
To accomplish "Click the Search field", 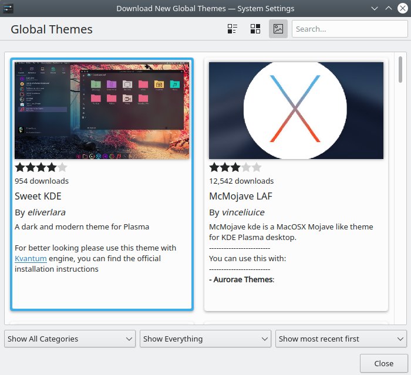I will pos(350,29).
